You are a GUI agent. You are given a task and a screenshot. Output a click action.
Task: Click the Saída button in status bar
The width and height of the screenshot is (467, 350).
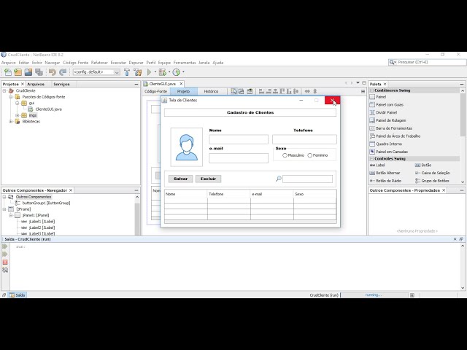click(18, 295)
